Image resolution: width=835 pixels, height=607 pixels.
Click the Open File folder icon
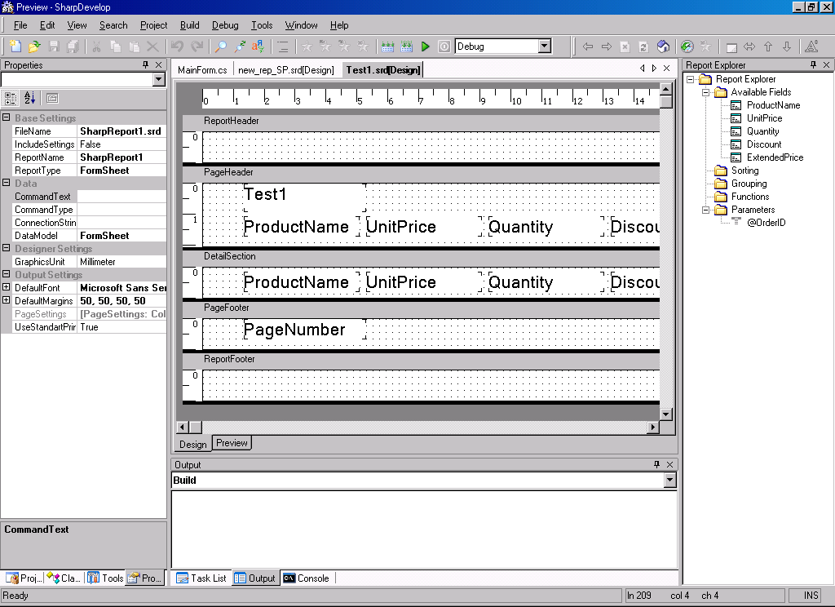[x=35, y=47]
